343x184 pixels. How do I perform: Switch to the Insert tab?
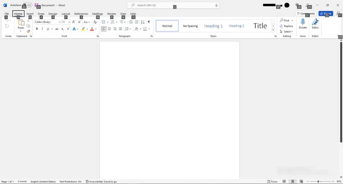point(30,14)
